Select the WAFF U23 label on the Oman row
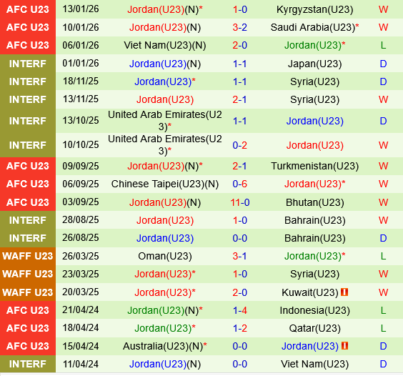Image resolution: width=403 pixels, height=376 pixels. coord(28,256)
